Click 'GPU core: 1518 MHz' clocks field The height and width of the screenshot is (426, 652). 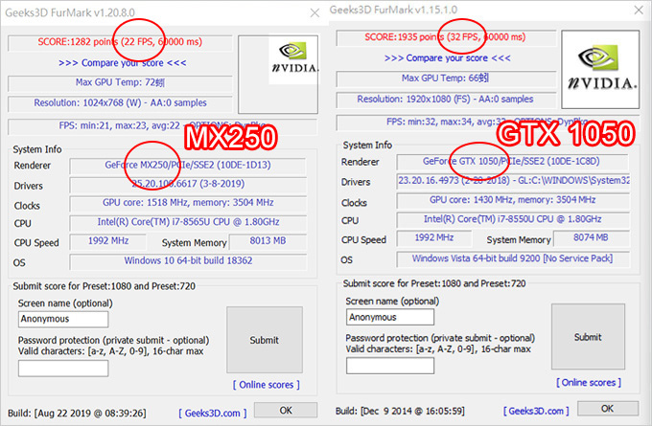pyautogui.click(x=188, y=203)
